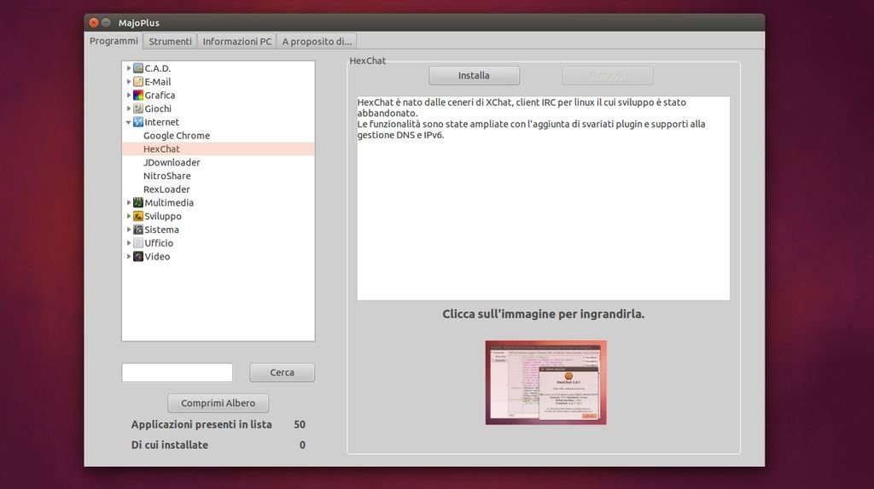Select Google Chrome in the tree

point(176,136)
